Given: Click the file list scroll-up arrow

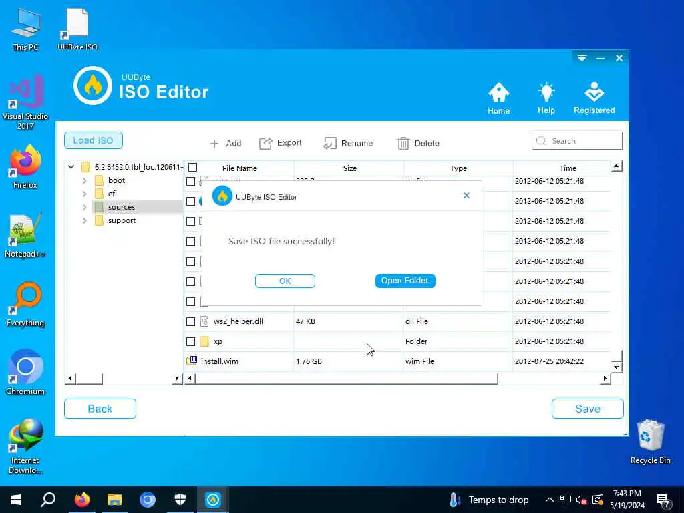Looking at the screenshot, I should coord(617,166).
